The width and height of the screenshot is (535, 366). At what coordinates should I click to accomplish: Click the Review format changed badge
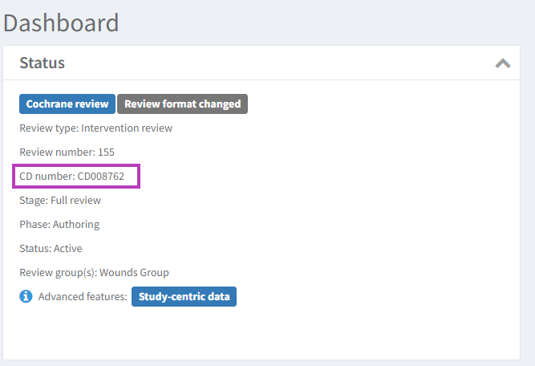coord(182,104)
